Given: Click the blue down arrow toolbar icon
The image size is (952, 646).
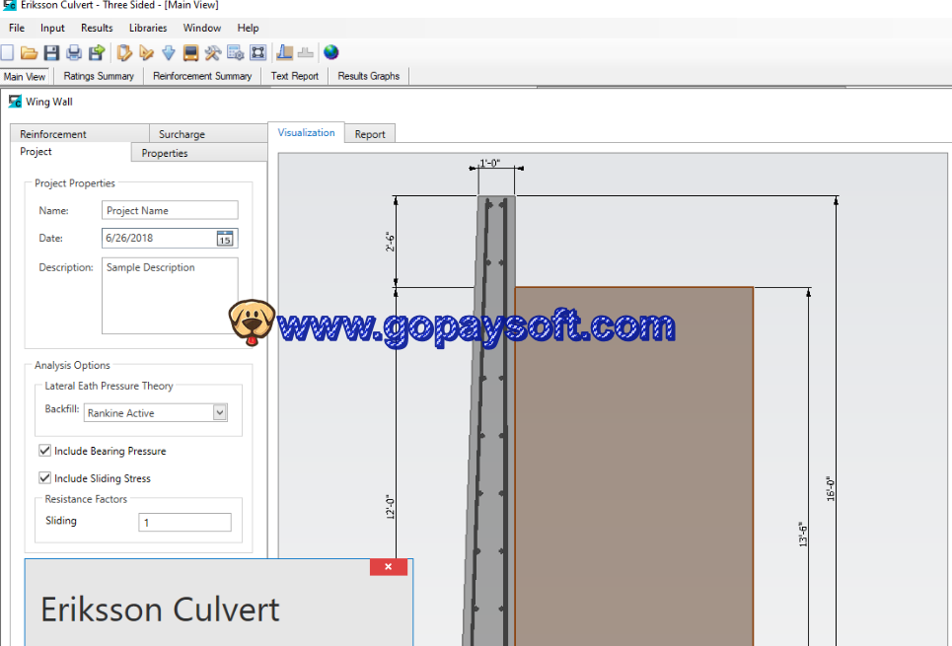Looking at the screenshot, I should click(x=168, y=52).
